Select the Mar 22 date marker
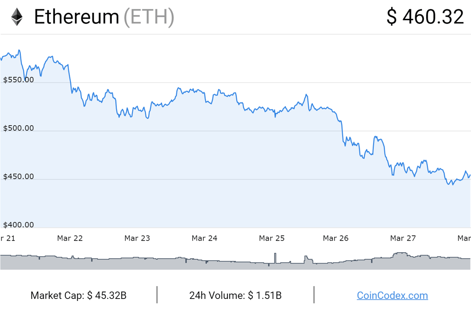The height and width of the screenshot is (309, 471). click(70, 238)
